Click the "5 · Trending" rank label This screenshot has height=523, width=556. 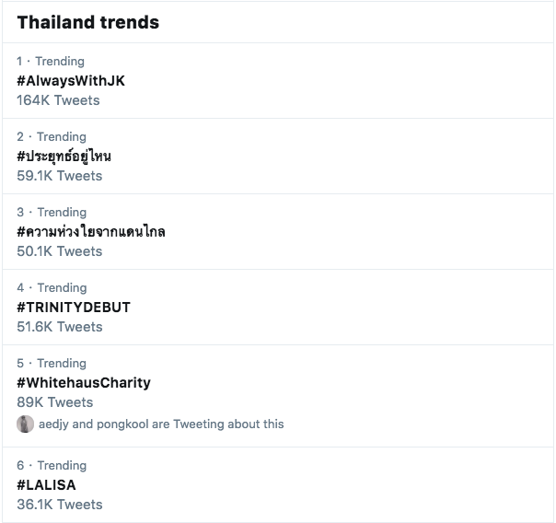52,364
